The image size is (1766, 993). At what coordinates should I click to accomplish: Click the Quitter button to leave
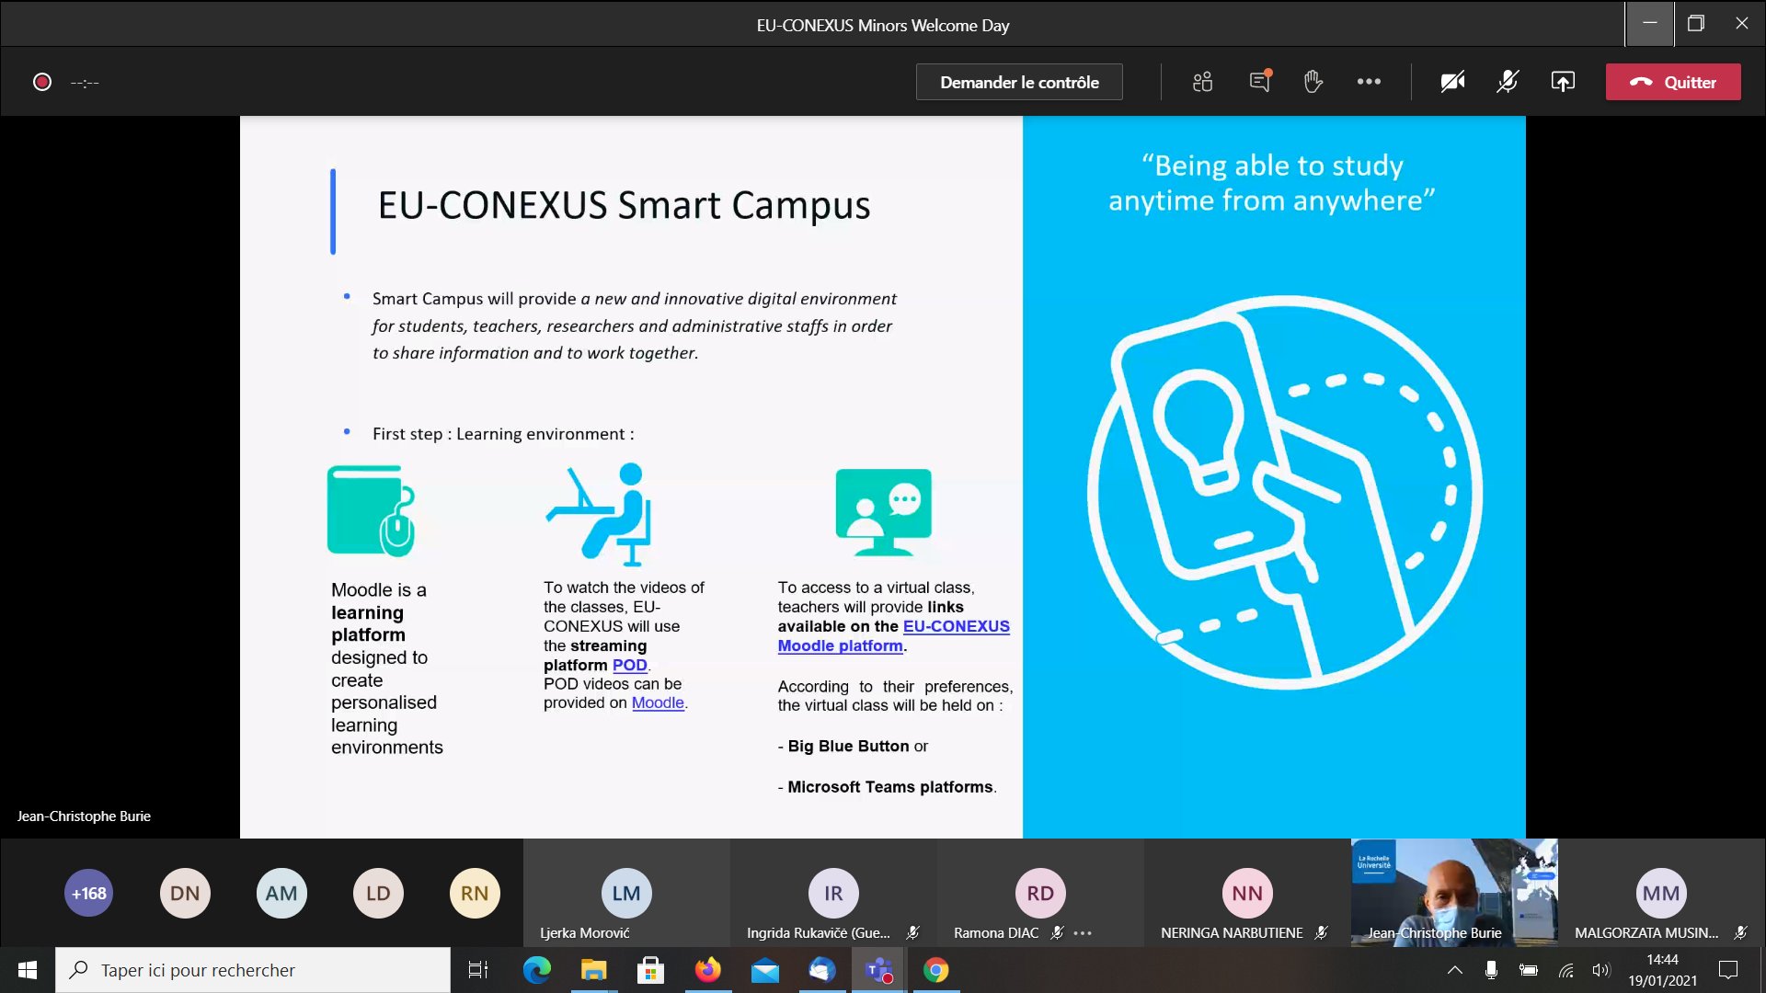point(1672,82)
